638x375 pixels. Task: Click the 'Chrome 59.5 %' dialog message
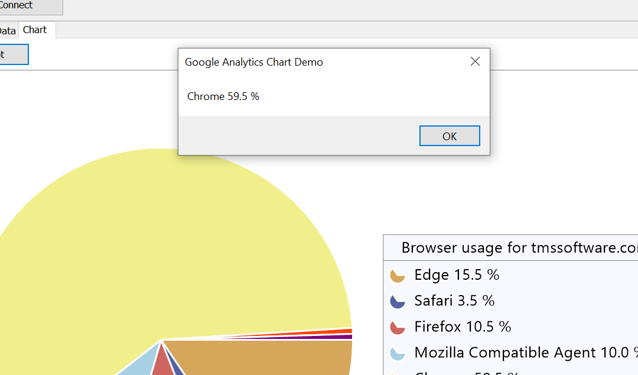223,96
